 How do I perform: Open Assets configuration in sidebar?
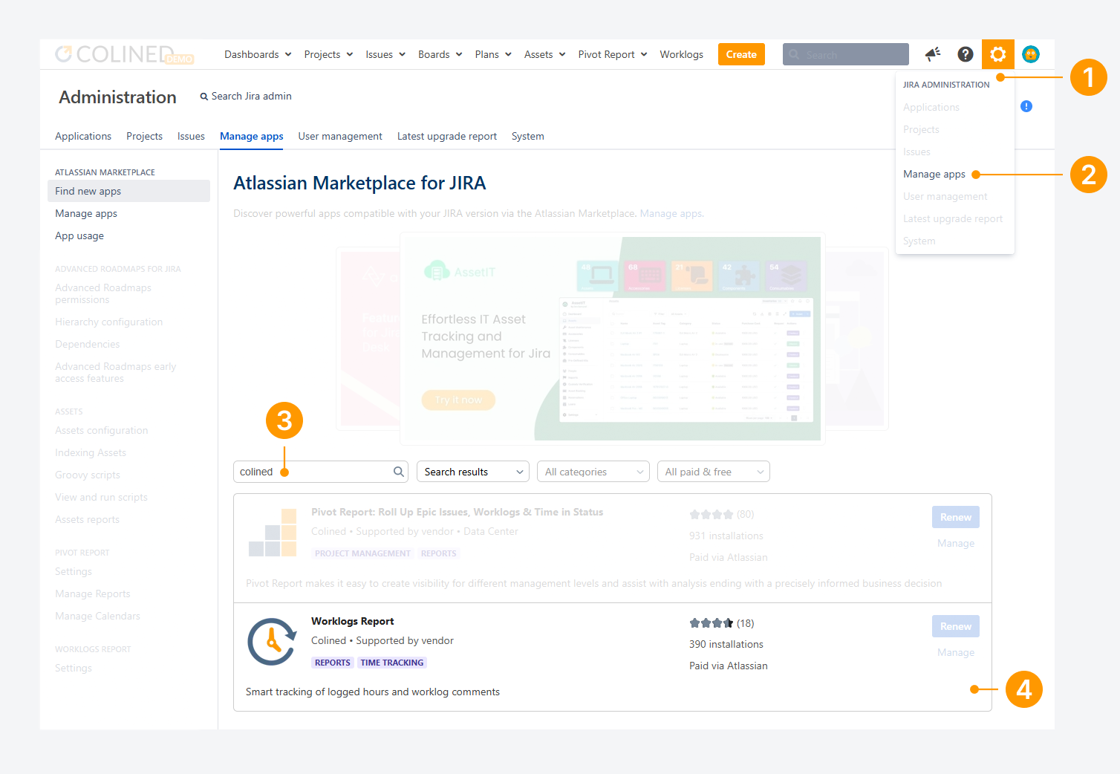tap(101, 430)
